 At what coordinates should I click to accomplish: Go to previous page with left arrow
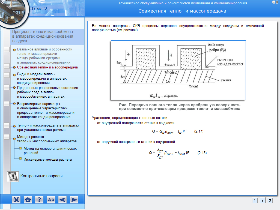pyautogui.click(x=62, y=200)
